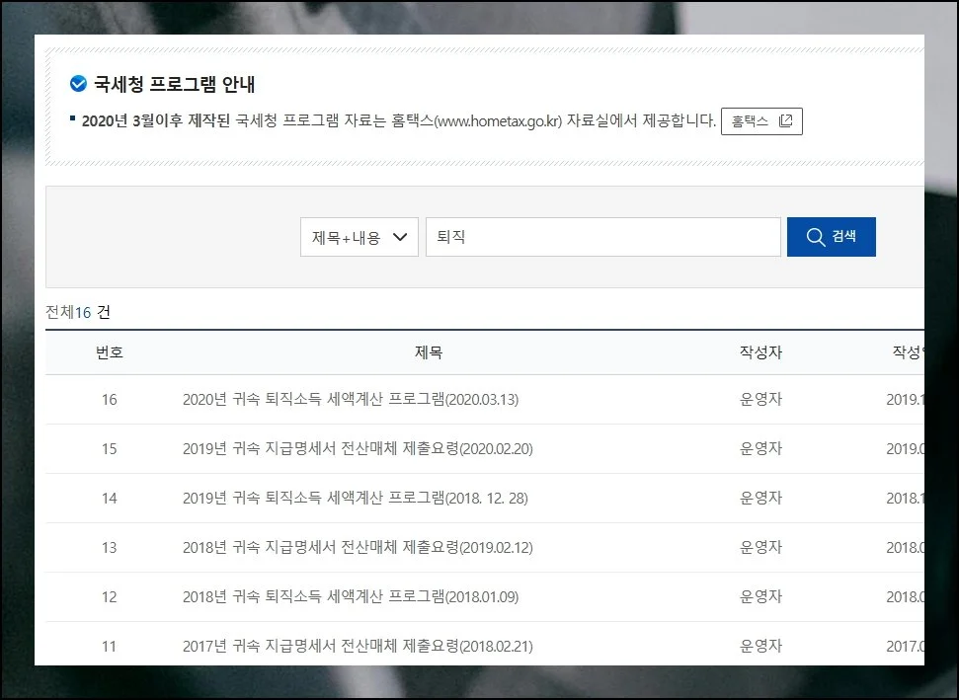Click the search field containing 퇴직
This screenshot has height=700, width=959.
click(602, 237)
